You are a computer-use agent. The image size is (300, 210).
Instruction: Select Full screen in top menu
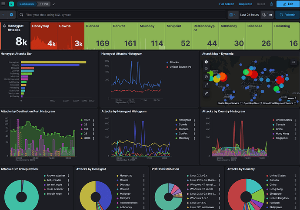(x=227, y=4)
